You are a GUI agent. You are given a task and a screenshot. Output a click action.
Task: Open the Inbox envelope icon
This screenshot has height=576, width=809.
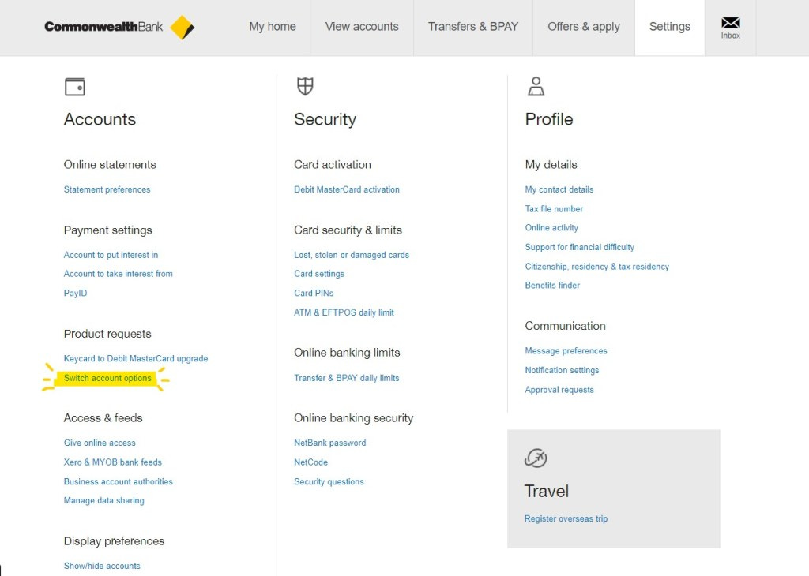tap(730, 23)
